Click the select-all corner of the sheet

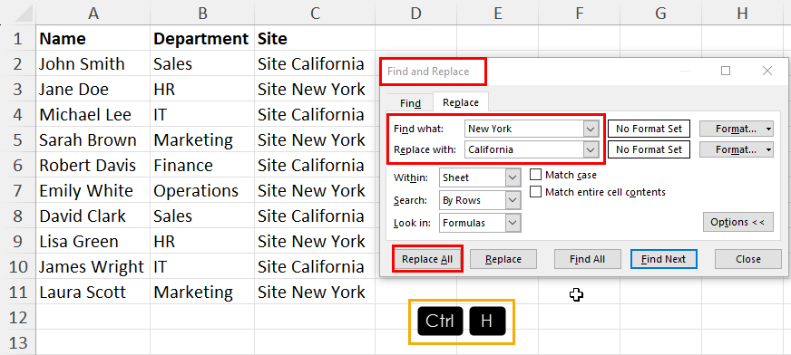tap(17, 14)
